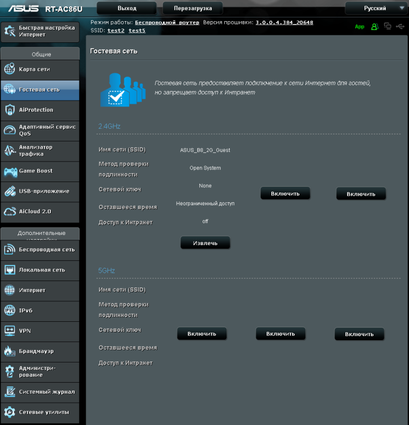Select Адаптивный сервис QoS menu item
409x425 pixels.
[40, 131]
